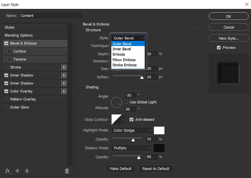Viewport: 251px width, 178px height.
Task: Move effect up with the up arrow
Action: pos(17,171)
